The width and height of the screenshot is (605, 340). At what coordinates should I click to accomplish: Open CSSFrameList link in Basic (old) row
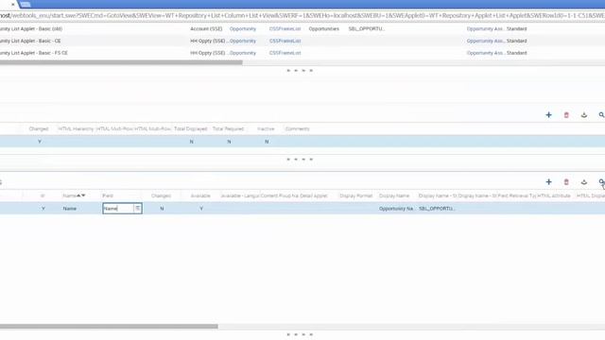(285, 29)
